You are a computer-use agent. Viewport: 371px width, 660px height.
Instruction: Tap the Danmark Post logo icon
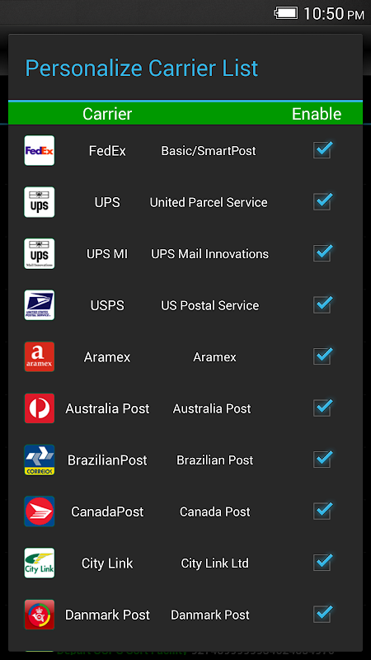point(39,615)
